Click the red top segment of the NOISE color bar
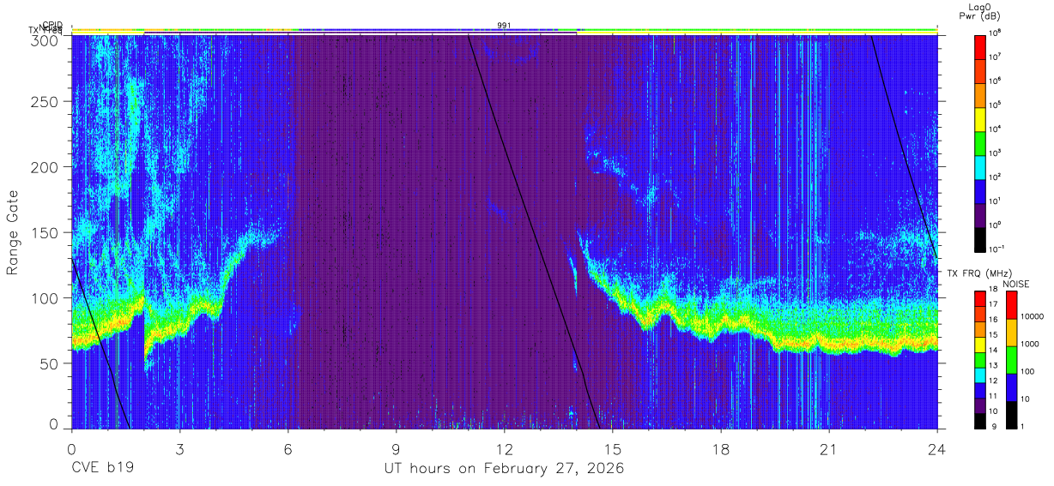Screen dimensions: 1054x486 (1011, 304)
